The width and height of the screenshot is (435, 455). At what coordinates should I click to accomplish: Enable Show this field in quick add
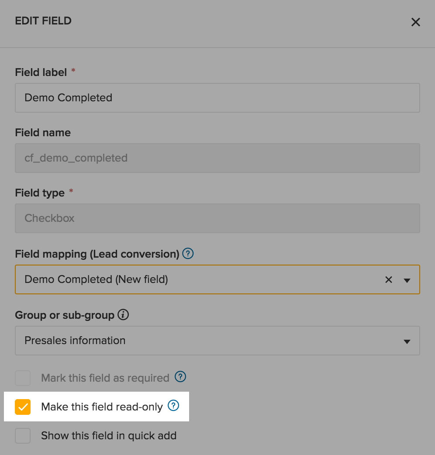pyautogui.click(x=23, y=435)
